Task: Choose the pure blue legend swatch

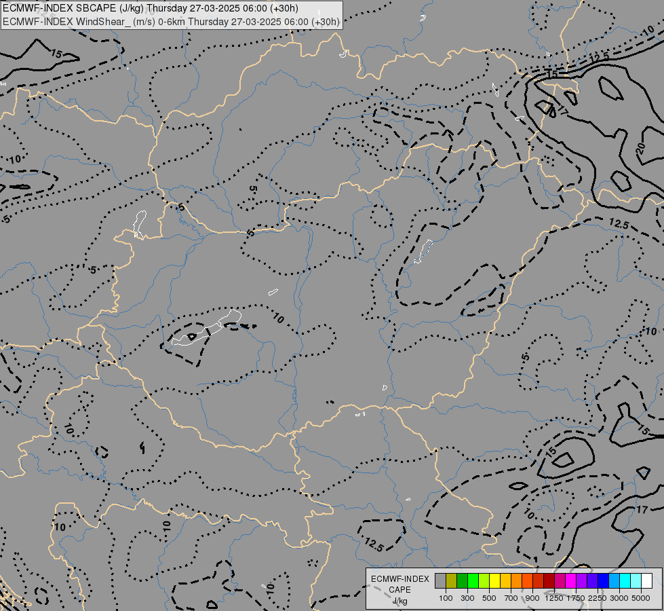Action: coord(604,580)
